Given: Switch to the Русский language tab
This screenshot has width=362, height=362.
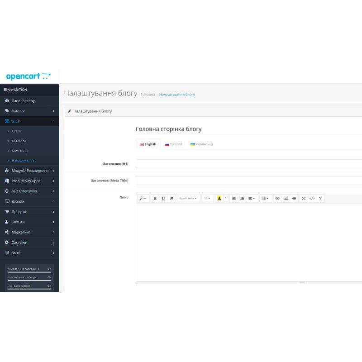Looking at the screenshot, I should 173,144.
